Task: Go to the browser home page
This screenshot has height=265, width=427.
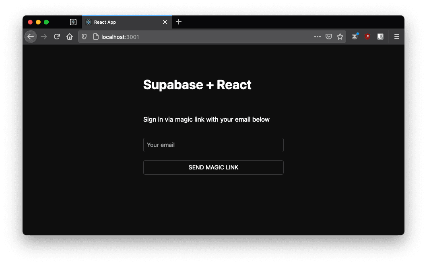Action: 70,37
